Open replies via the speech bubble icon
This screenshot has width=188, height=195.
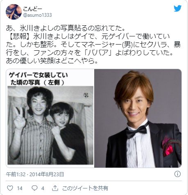34,188
